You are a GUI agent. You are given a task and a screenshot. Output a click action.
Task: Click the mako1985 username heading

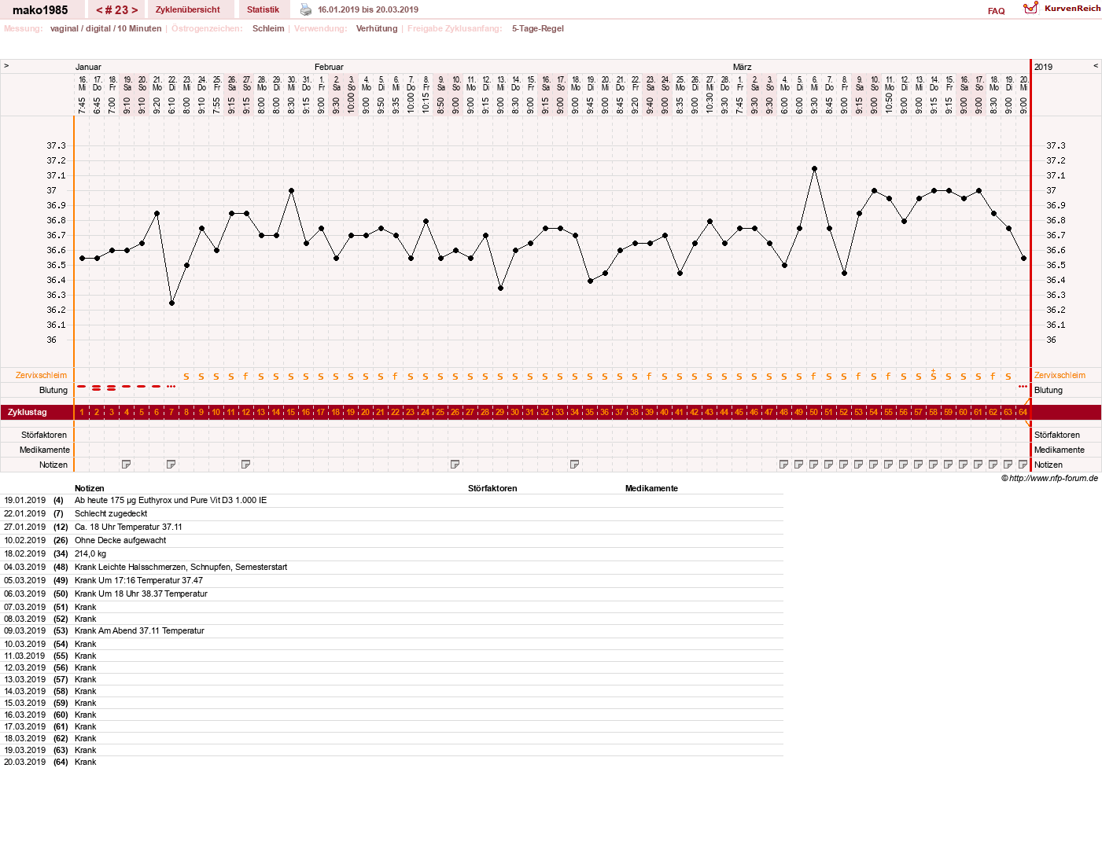pyautogui.click(x=40, y=10)
